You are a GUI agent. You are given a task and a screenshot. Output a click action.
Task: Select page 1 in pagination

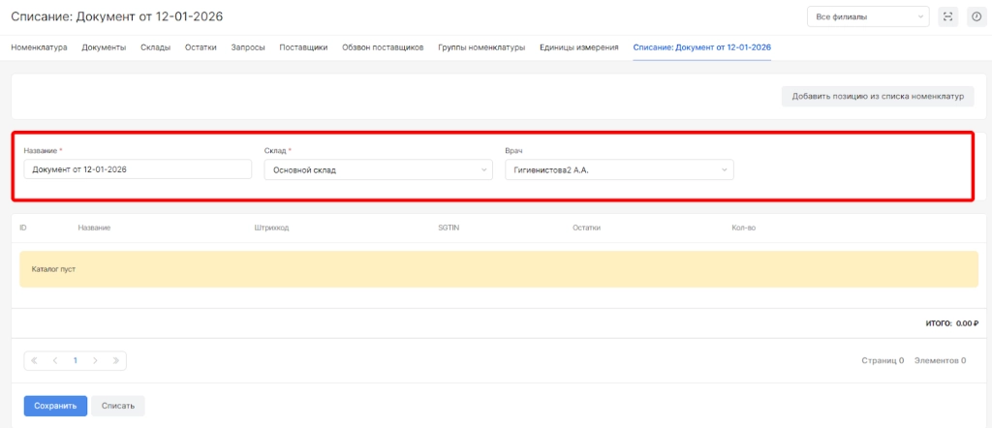point(76,360)
